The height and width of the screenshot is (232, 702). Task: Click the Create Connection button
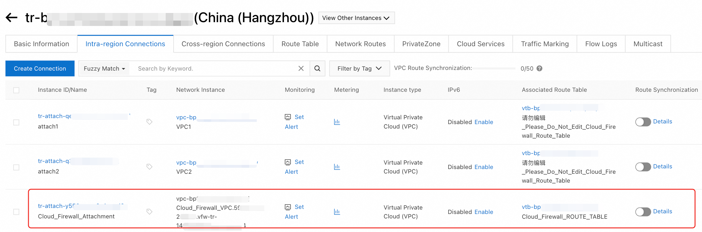coord(40,69)
